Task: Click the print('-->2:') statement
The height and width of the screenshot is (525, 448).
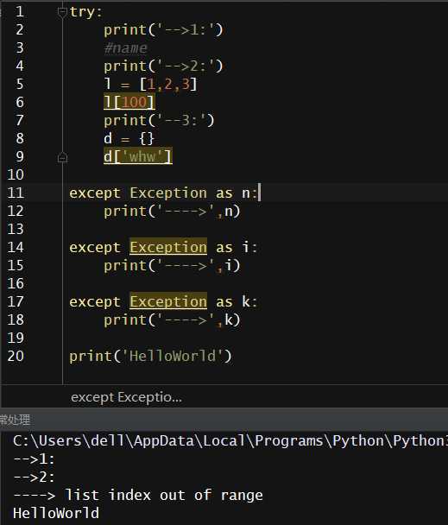Action: click(163, 66)
